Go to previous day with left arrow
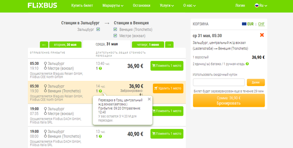This screenshot has width=293, height=148. click(x=44, y=45)
